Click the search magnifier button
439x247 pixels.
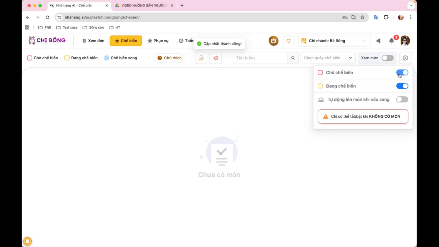(x=293, y=58)
